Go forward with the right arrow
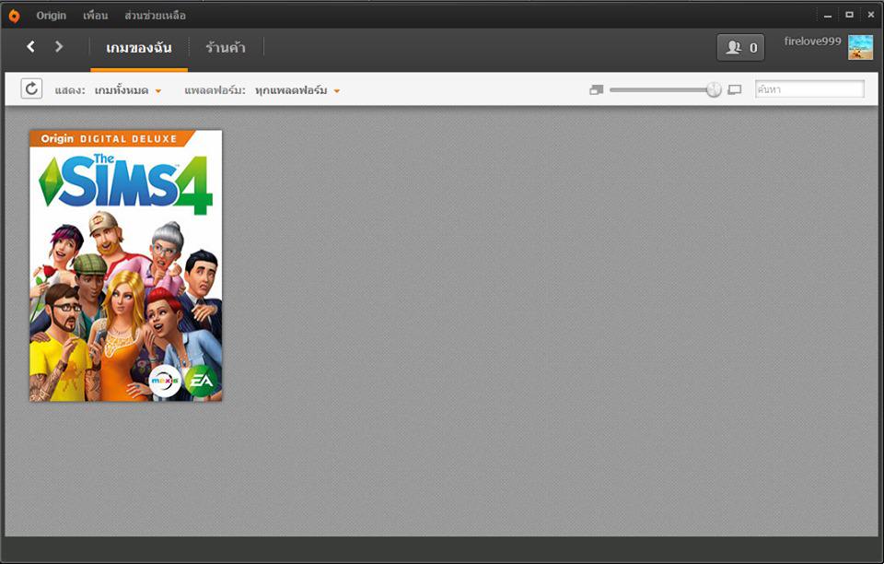 click(x=59, y=47)
